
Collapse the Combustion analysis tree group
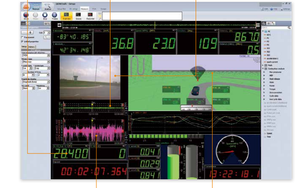[x=263, y=68]
